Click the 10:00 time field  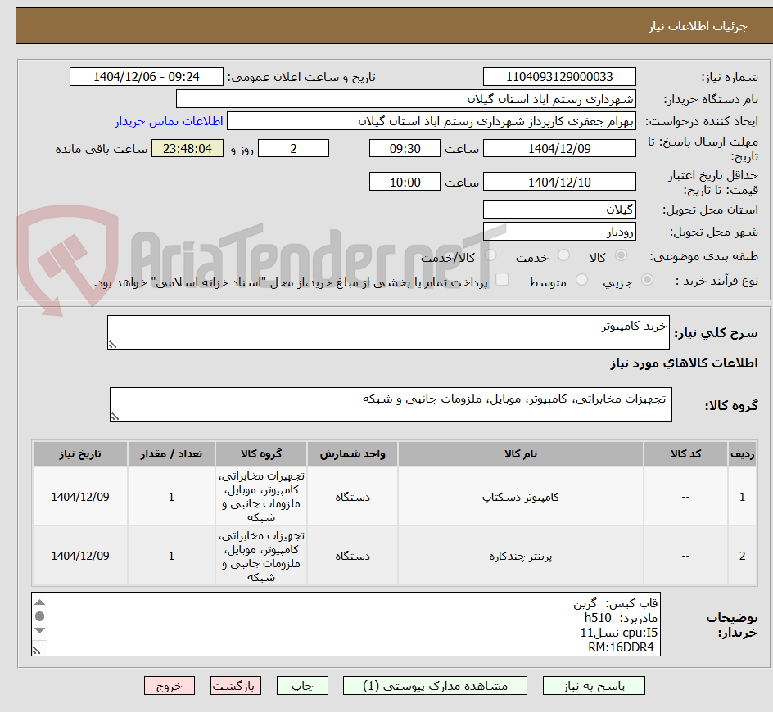tap(405, 182)
